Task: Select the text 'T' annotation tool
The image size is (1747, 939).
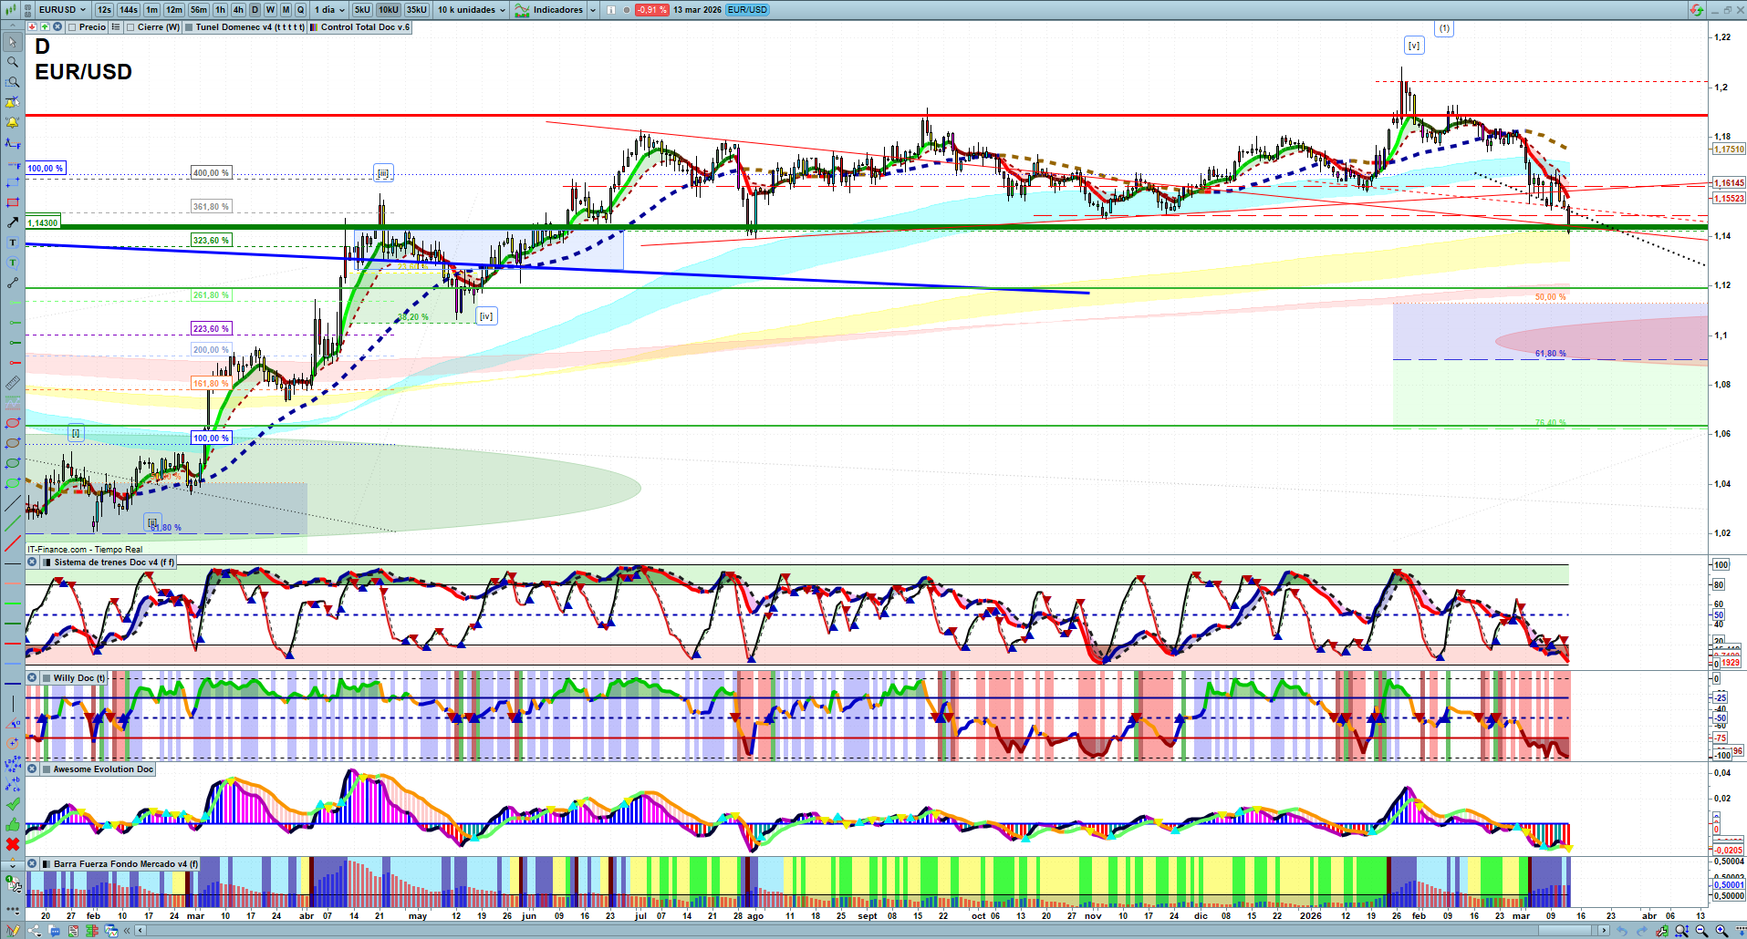Action: 13,242
